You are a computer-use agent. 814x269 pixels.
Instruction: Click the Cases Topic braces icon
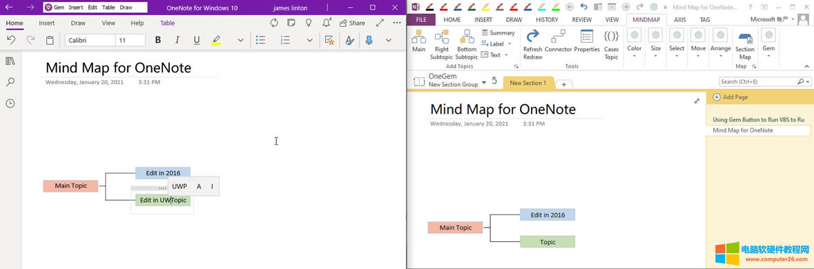612,45
